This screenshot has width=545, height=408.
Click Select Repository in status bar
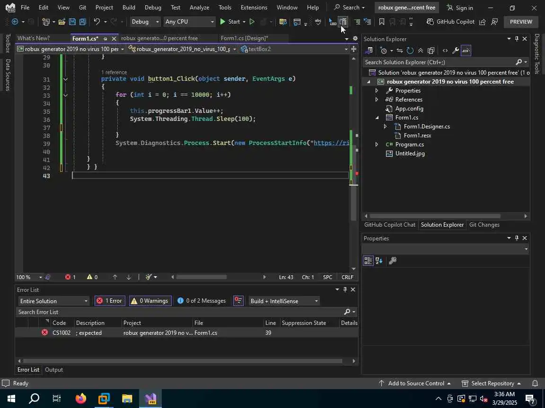[x=491, y=383]
